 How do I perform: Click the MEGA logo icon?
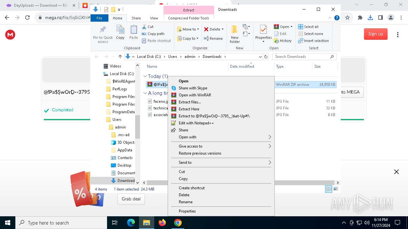tap(10, 34)
